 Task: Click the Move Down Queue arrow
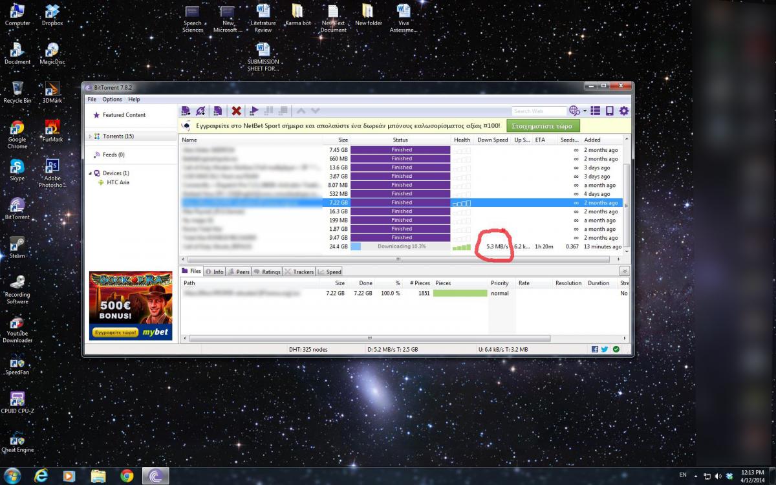click(x=316, y=111)
